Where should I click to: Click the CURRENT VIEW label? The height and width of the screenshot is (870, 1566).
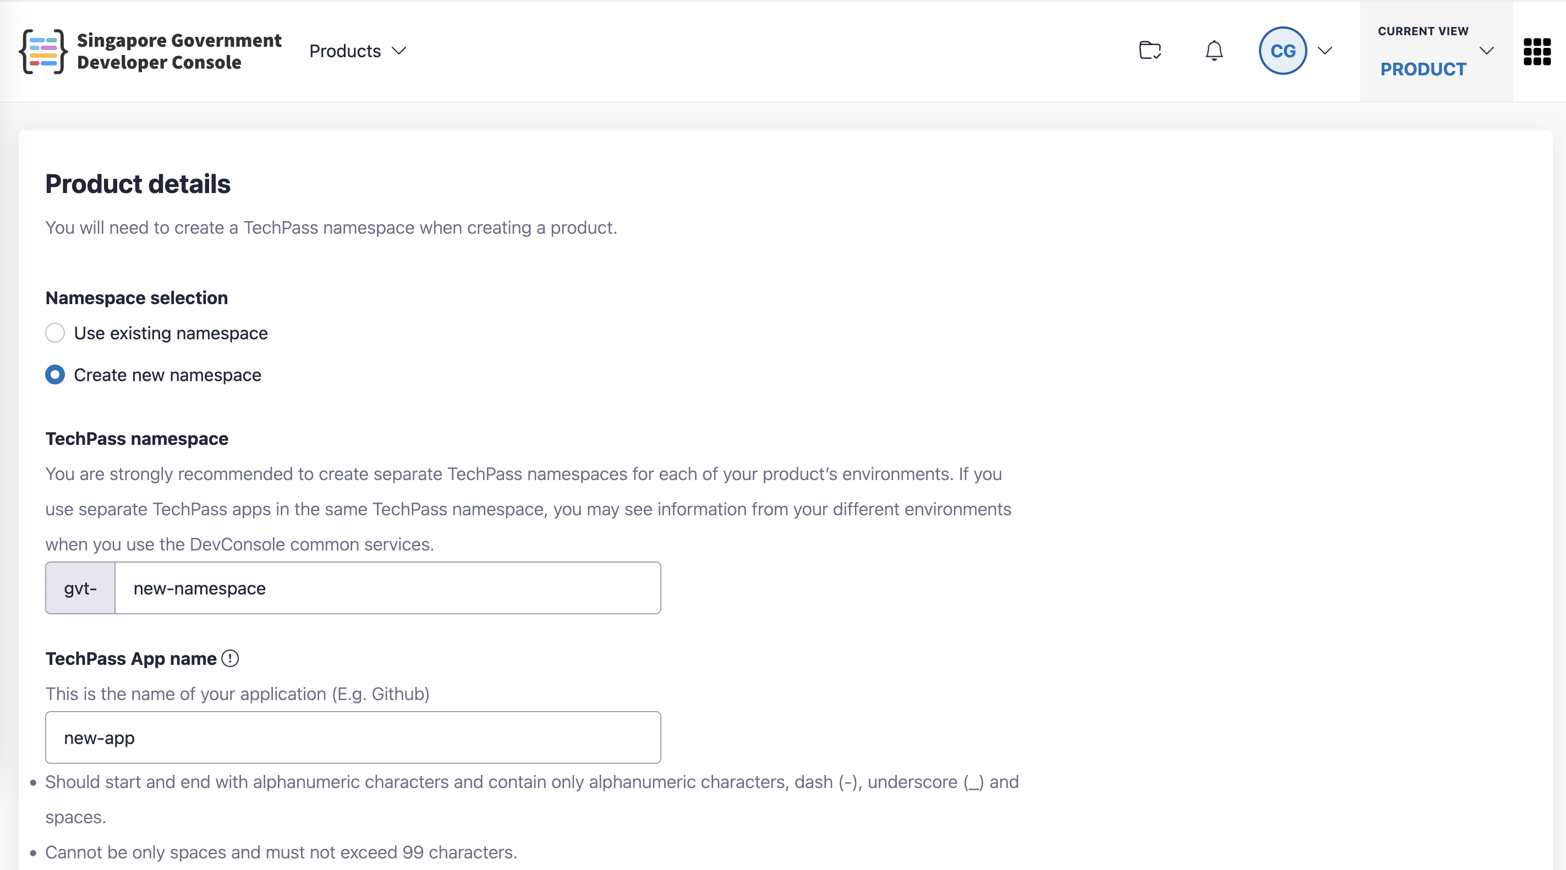click(x=1423, y=31)
